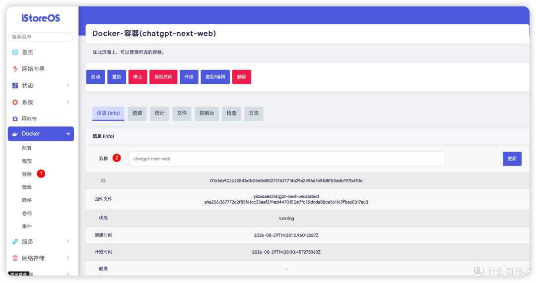This screenshot has width=536, height=282.
Task: Expand the 服务 menu chevron
Action: (68, 241)
